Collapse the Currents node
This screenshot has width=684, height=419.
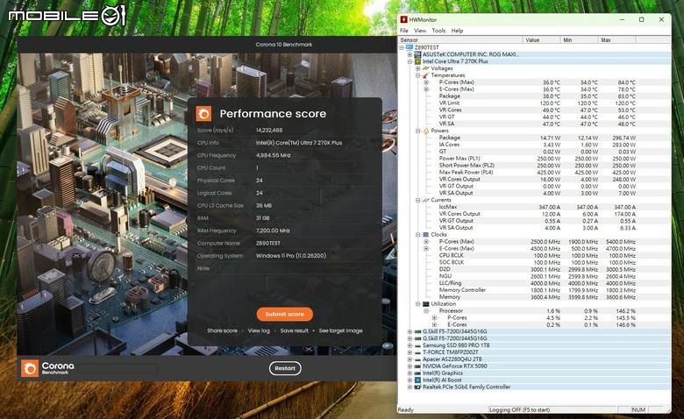point(417,200)
